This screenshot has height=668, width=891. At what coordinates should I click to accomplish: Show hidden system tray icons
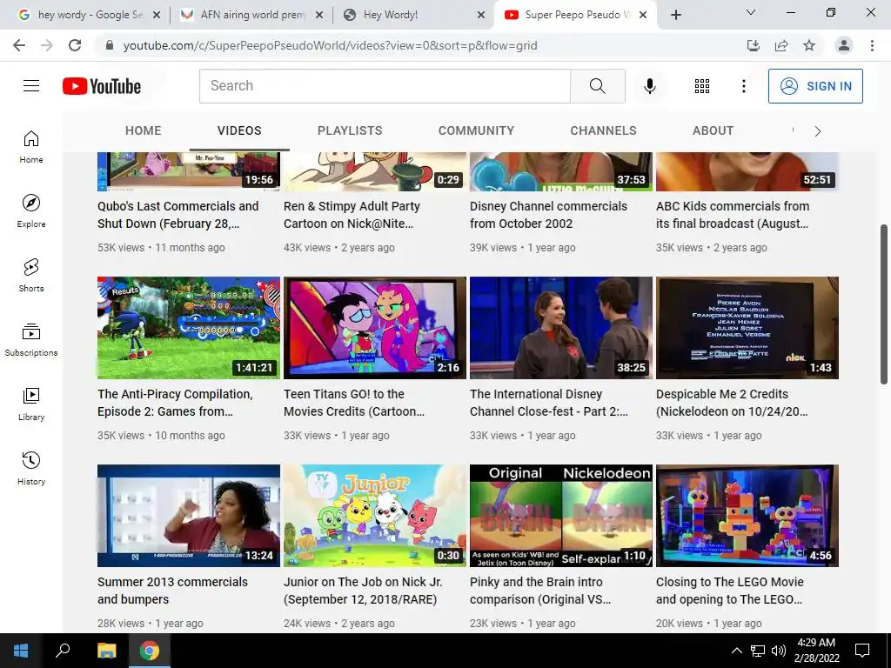tap(736, 651)
